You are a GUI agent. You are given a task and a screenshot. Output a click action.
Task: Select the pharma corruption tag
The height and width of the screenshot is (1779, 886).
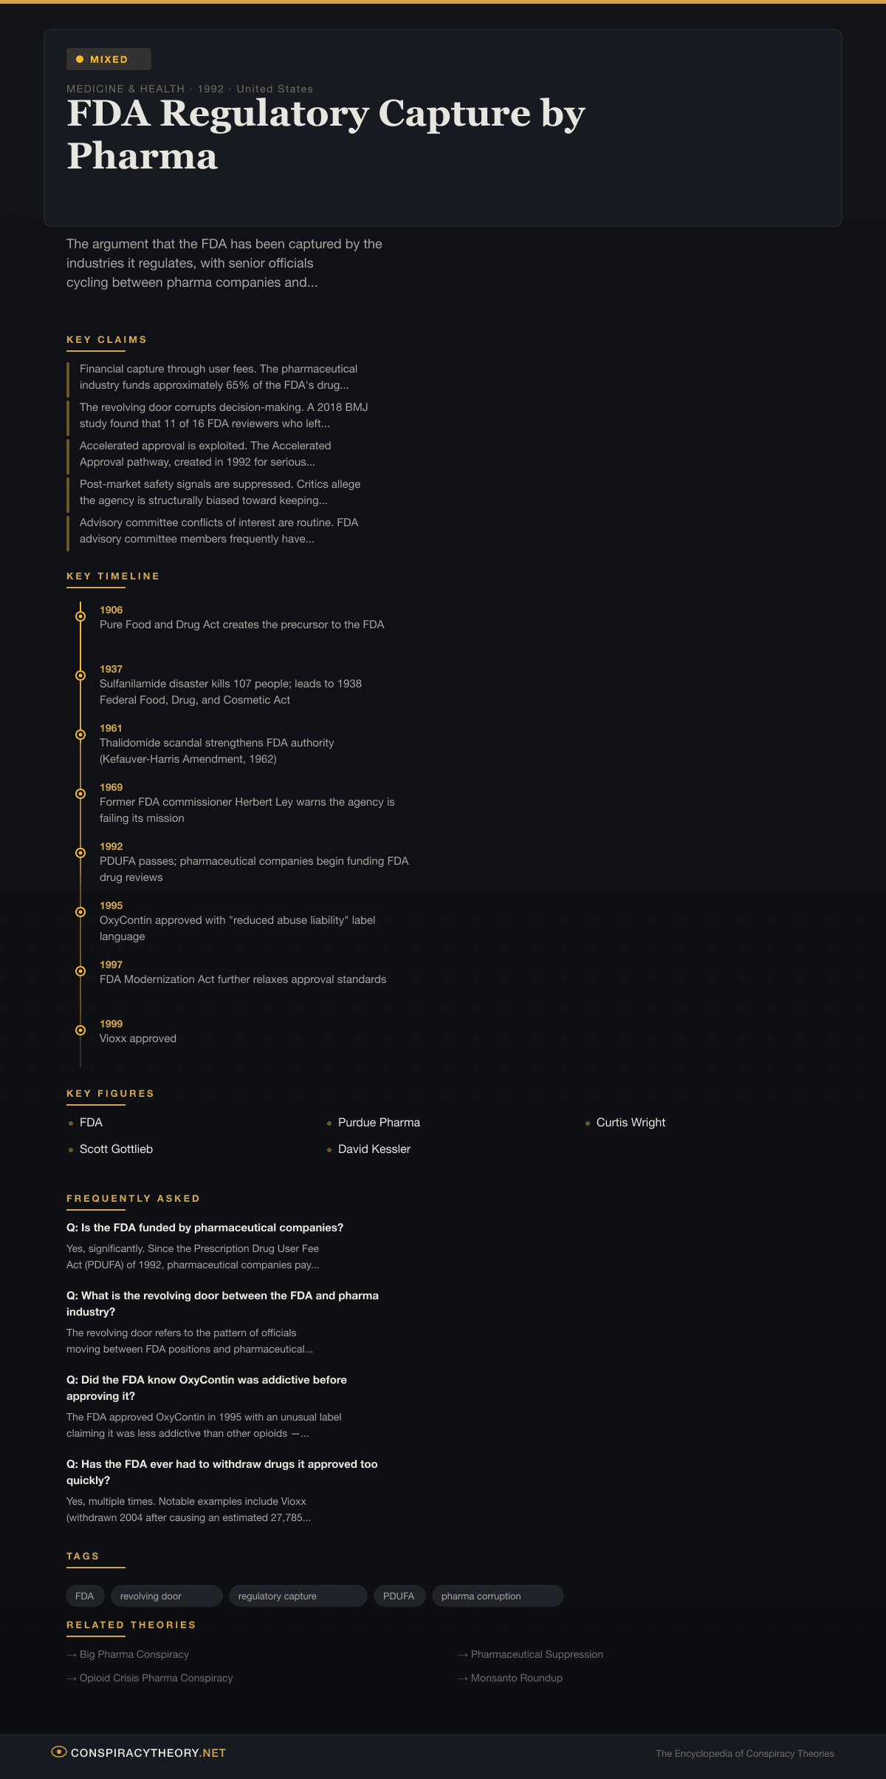497,1596
